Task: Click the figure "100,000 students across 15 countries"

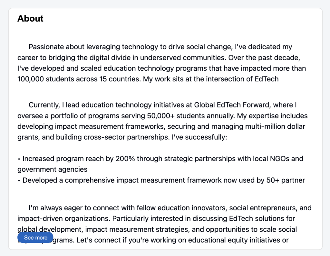Action: (79, 79)
